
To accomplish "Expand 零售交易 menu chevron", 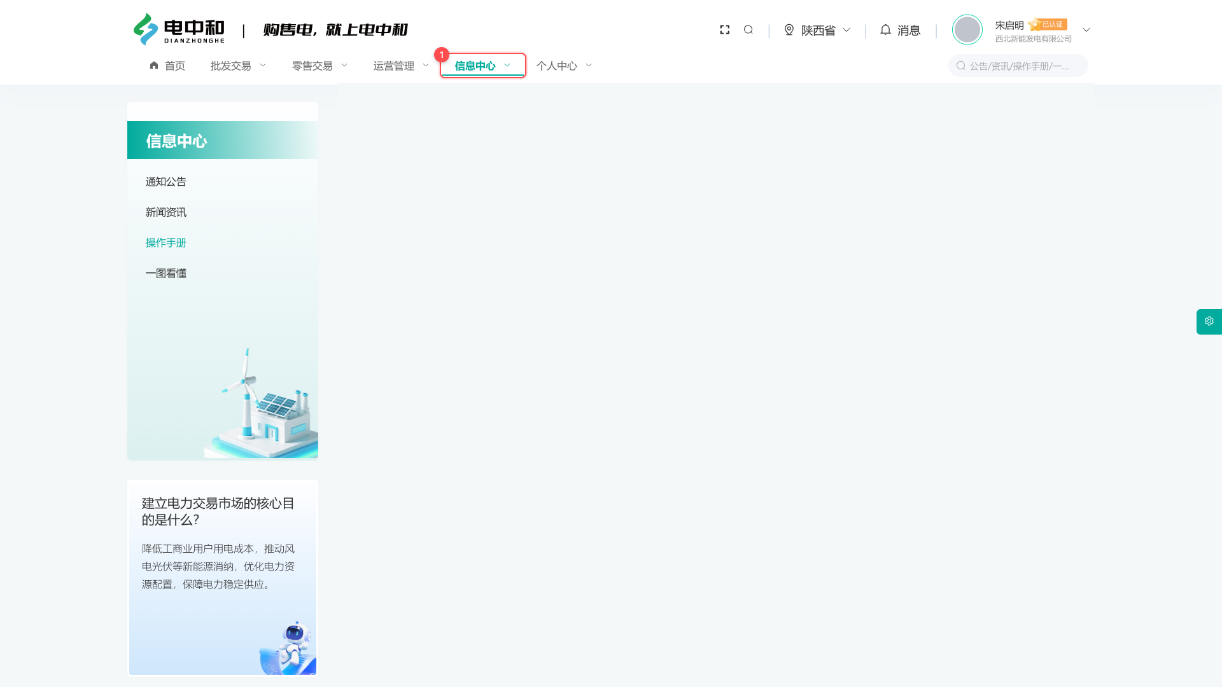I will (344, 66).
